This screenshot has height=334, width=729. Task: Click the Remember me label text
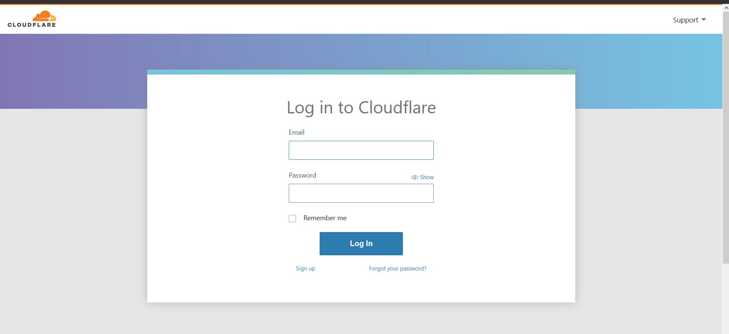[x=325, y=218]
